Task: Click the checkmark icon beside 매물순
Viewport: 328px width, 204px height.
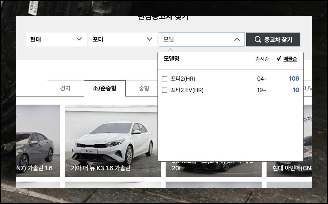Action: tap(279, 58)
